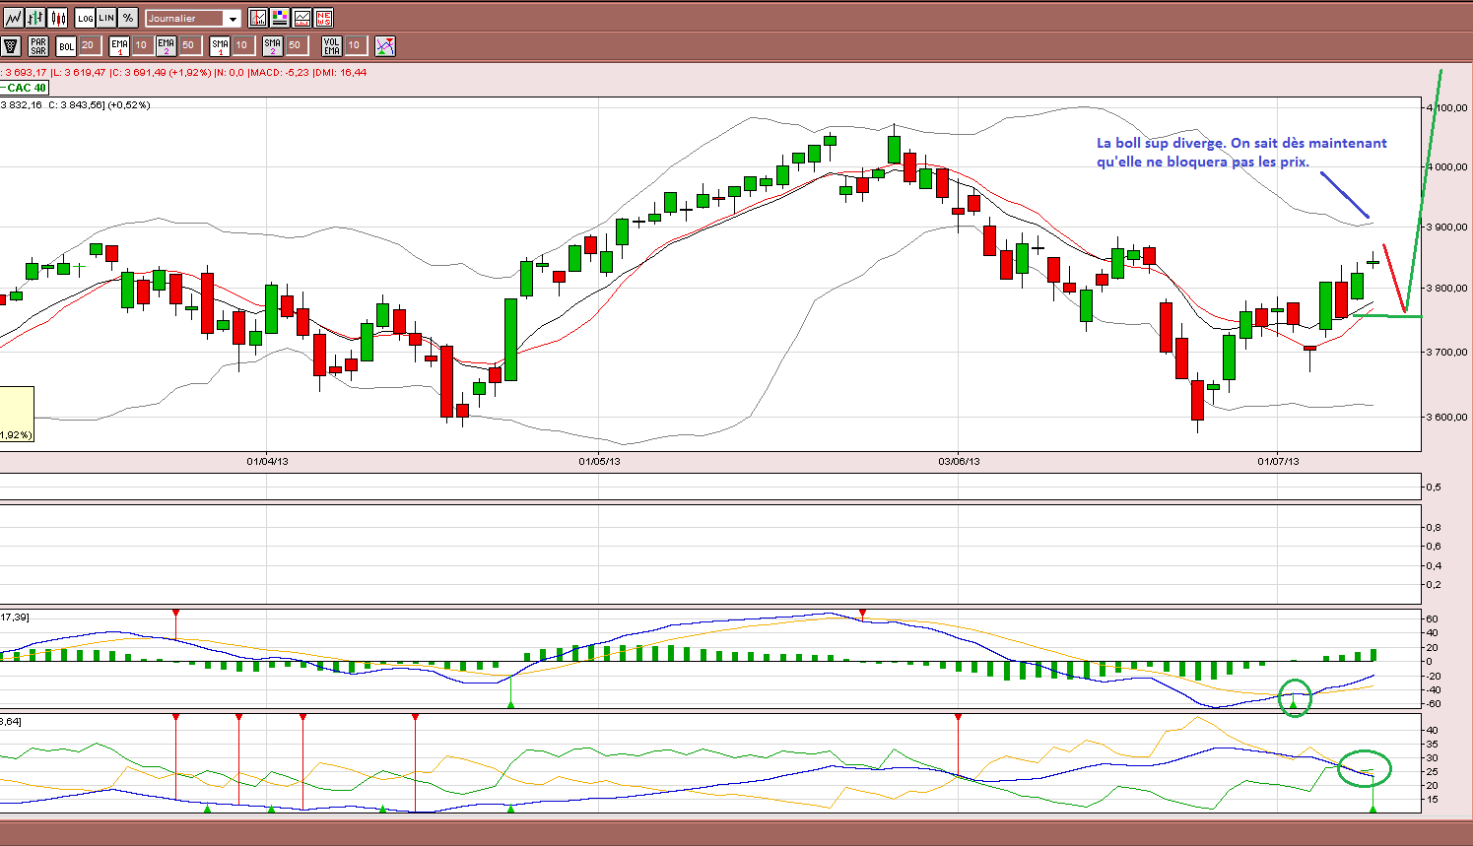Toggle the BOL Bollinger bands indicator
The height and width of the screenshot is (846, 1473).
[x=66, y=45]
